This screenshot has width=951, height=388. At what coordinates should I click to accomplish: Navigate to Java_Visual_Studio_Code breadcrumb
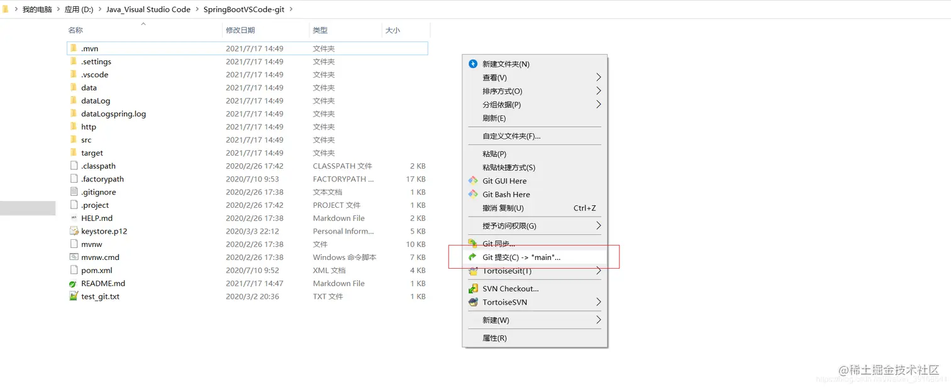pyautogui.click(x=148, y=9)
